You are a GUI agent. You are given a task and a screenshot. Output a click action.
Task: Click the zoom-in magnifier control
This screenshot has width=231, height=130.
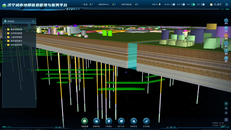click(226, 109)
